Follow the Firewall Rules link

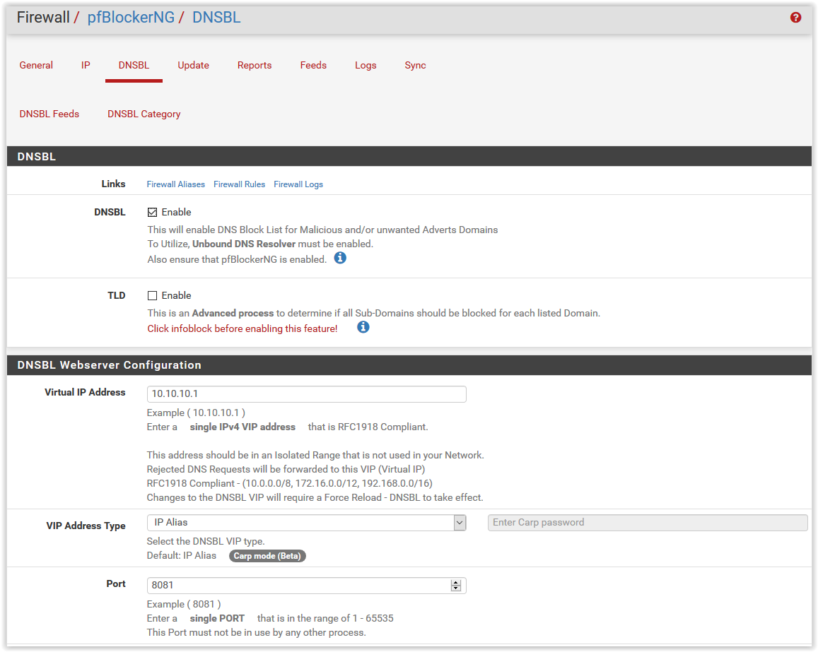click(x=240, y=184)
